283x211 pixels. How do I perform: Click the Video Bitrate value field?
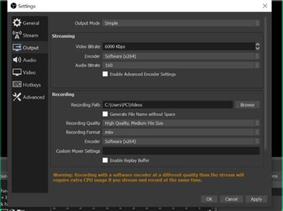click(179, 46)
